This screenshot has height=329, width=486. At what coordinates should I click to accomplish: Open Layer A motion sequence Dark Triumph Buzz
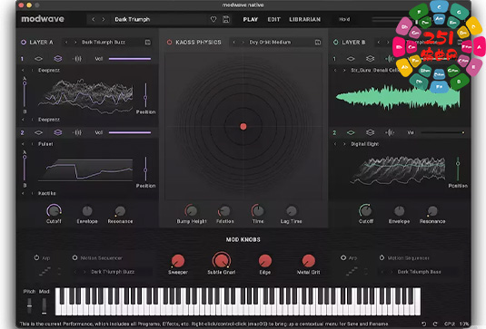(113, 272)
